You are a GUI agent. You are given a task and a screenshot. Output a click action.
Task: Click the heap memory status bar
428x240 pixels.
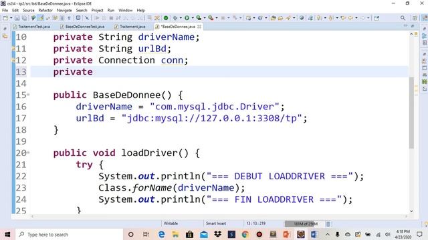coord(305,224)
